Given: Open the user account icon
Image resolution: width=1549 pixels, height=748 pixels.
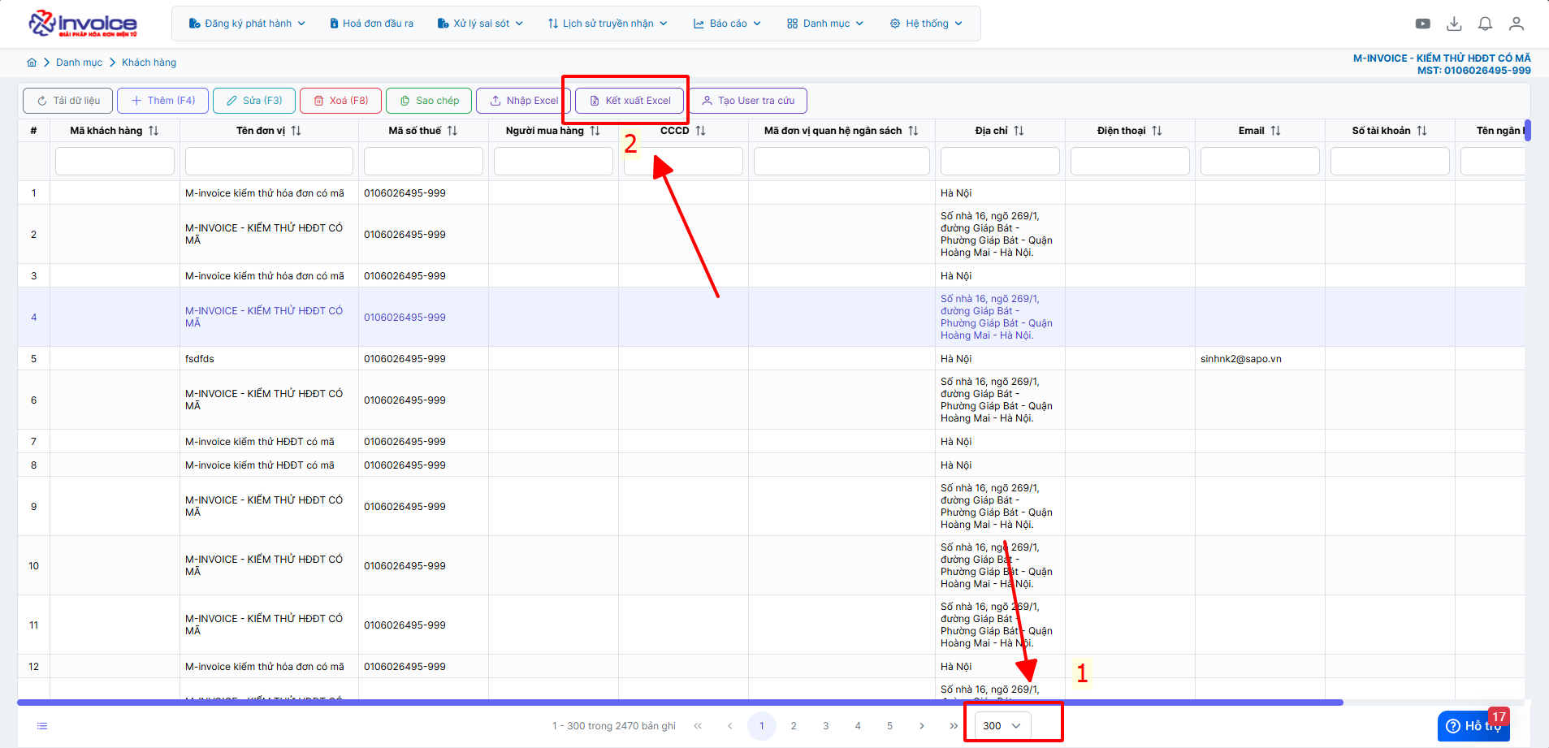Looking at the screenshot, I should [x=1516, y=24].
